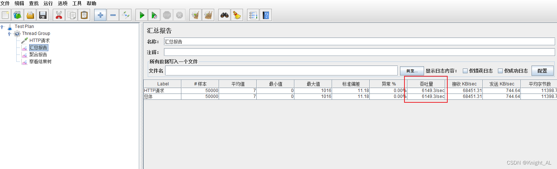Click the 浏览... browse button
Image resolution: width=557 pixels, height=169 pixels.
point(412,71)
